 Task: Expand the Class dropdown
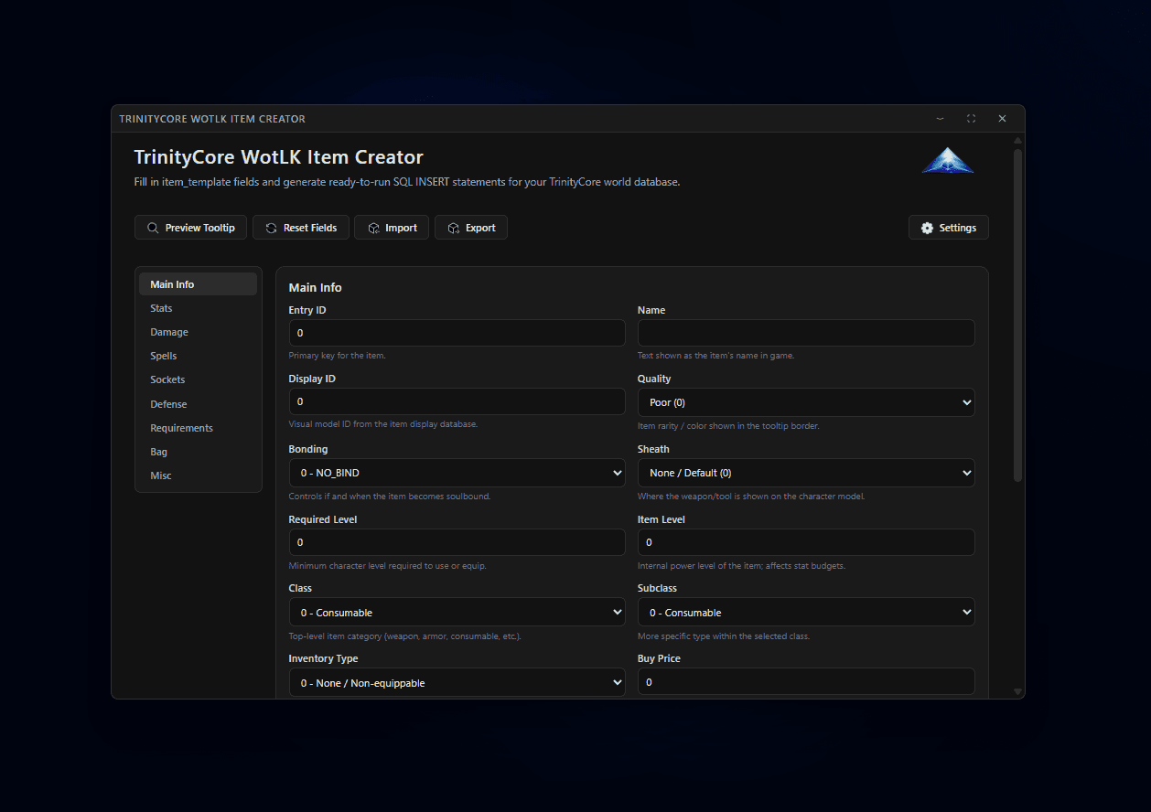pyautogui.click(x=457, y=613)
